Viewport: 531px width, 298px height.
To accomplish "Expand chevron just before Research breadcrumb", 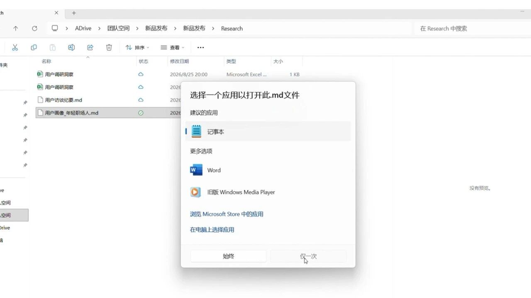I will click(213, 29).
